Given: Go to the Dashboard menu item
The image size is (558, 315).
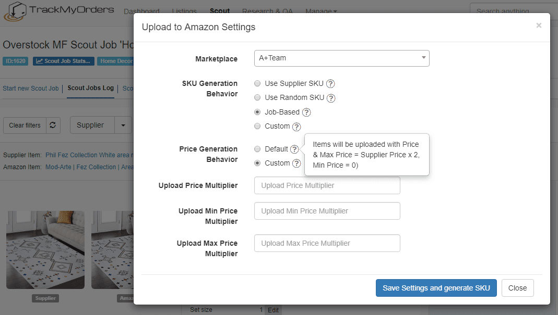Looking at the screenshot, I should click(x=141, y=11).
